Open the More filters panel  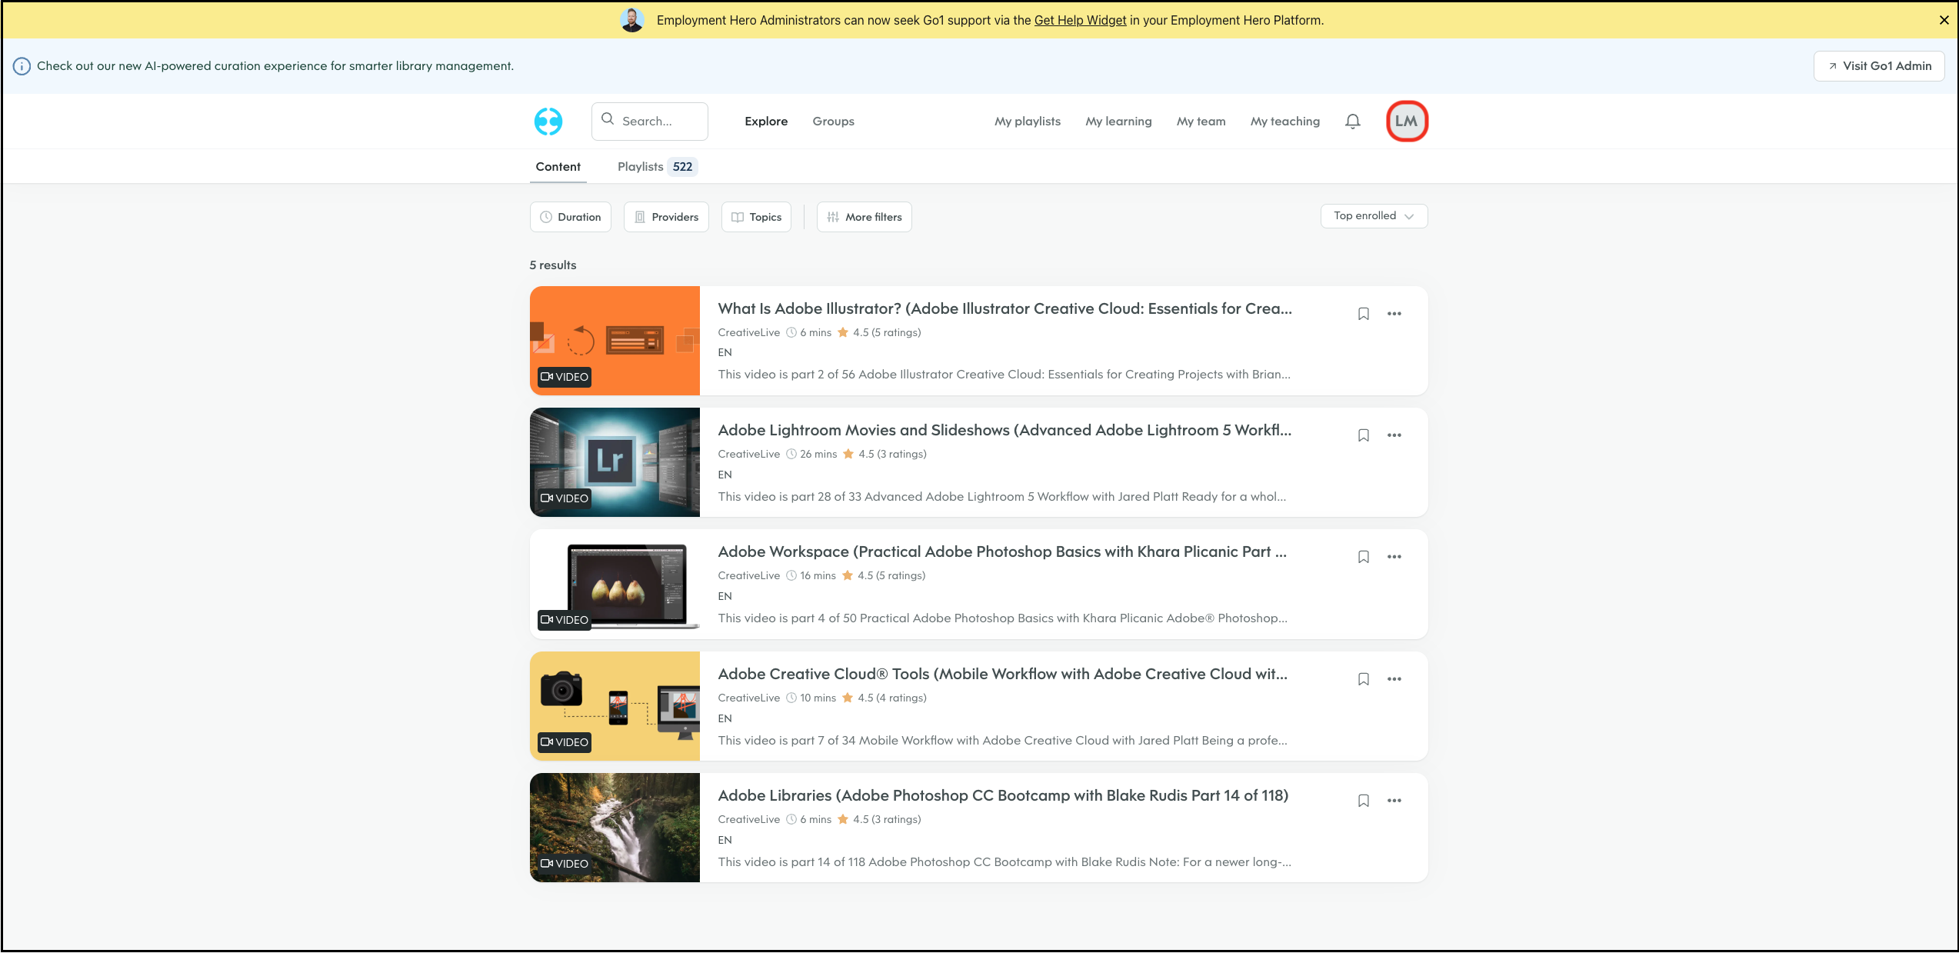click(x=864, y=217)
